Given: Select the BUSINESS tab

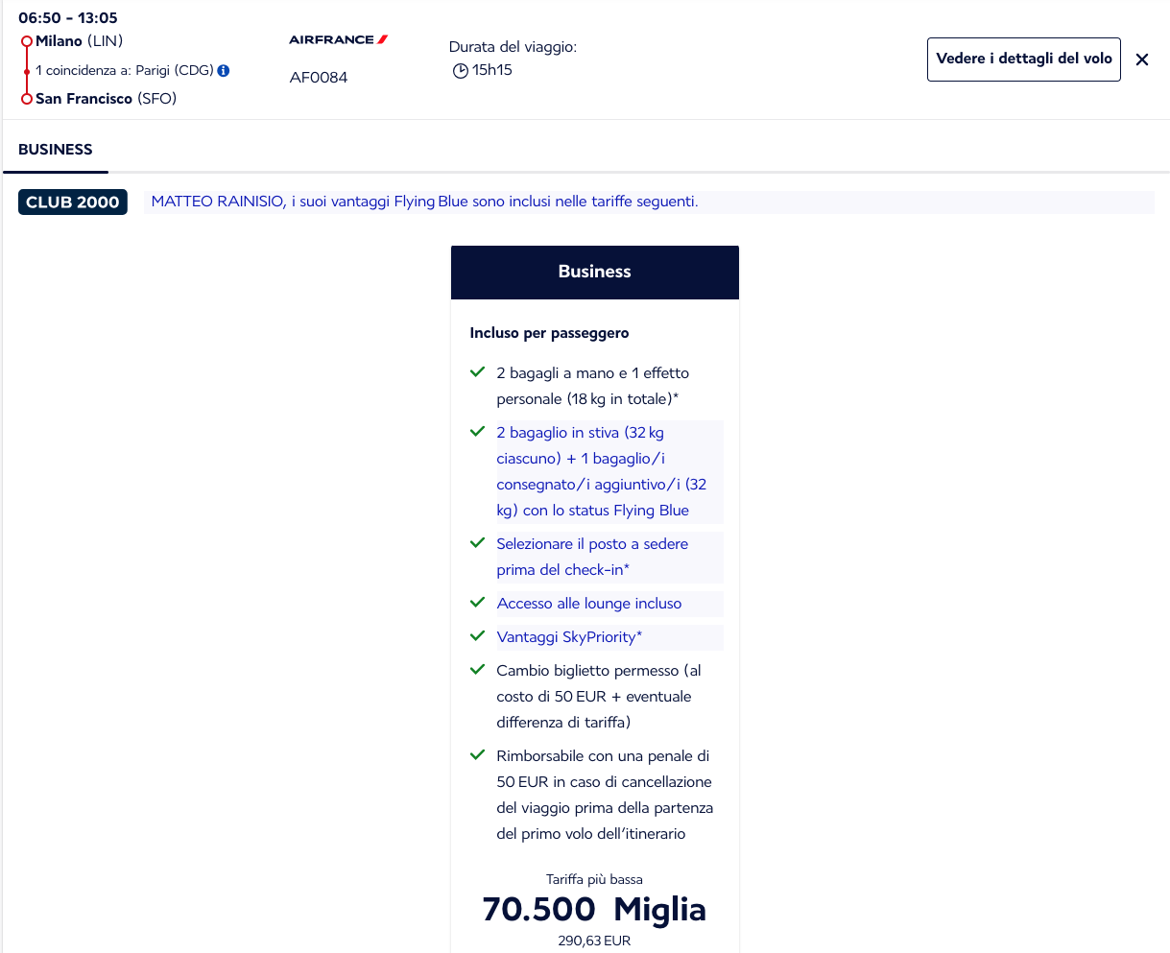Looking at the screenshot, I should pos(56,150).
